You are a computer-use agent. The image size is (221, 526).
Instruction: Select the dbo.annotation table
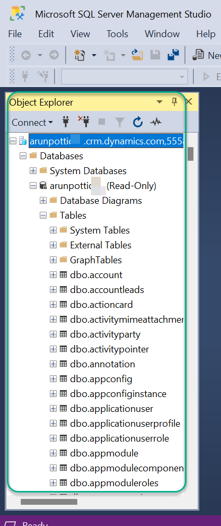click(x=102, y=364)
